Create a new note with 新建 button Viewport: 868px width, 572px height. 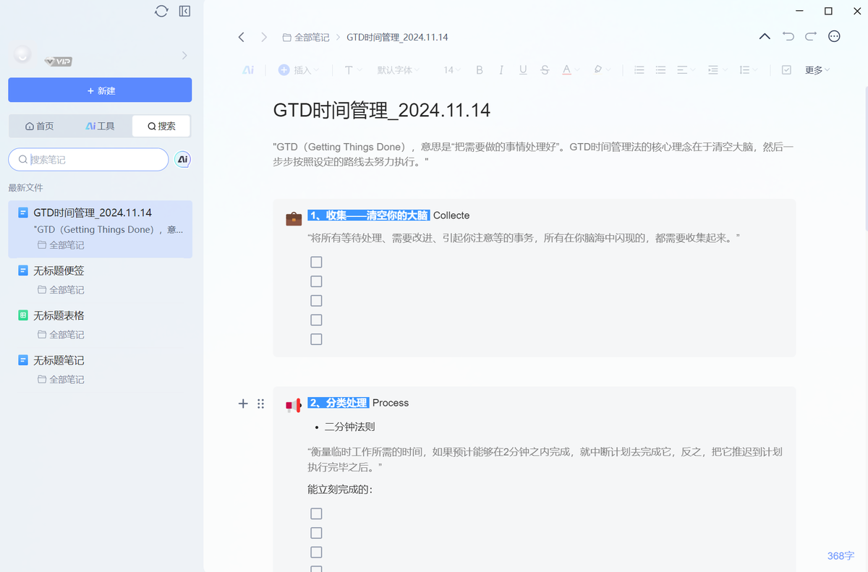pyautogui.click(x=100, y=90)
